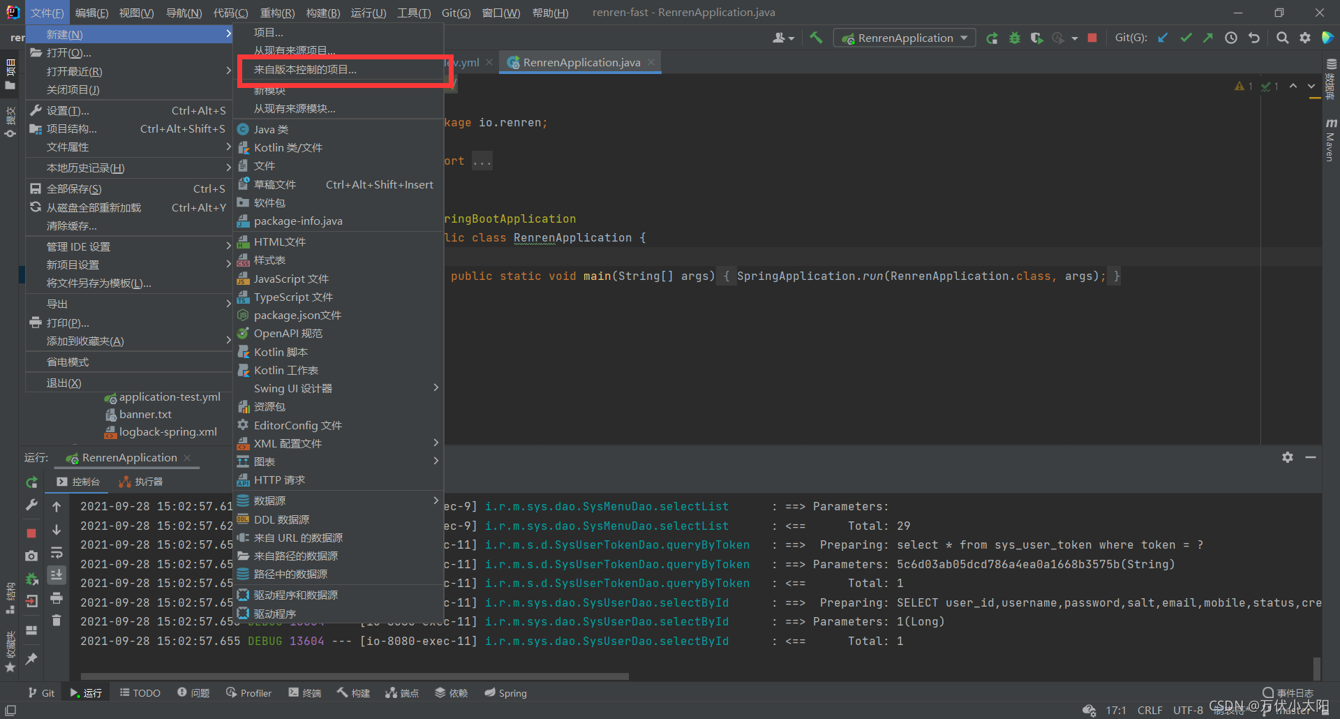
Task: Click UTF-8 encoding in status bar
Action: pos(1188,710)
